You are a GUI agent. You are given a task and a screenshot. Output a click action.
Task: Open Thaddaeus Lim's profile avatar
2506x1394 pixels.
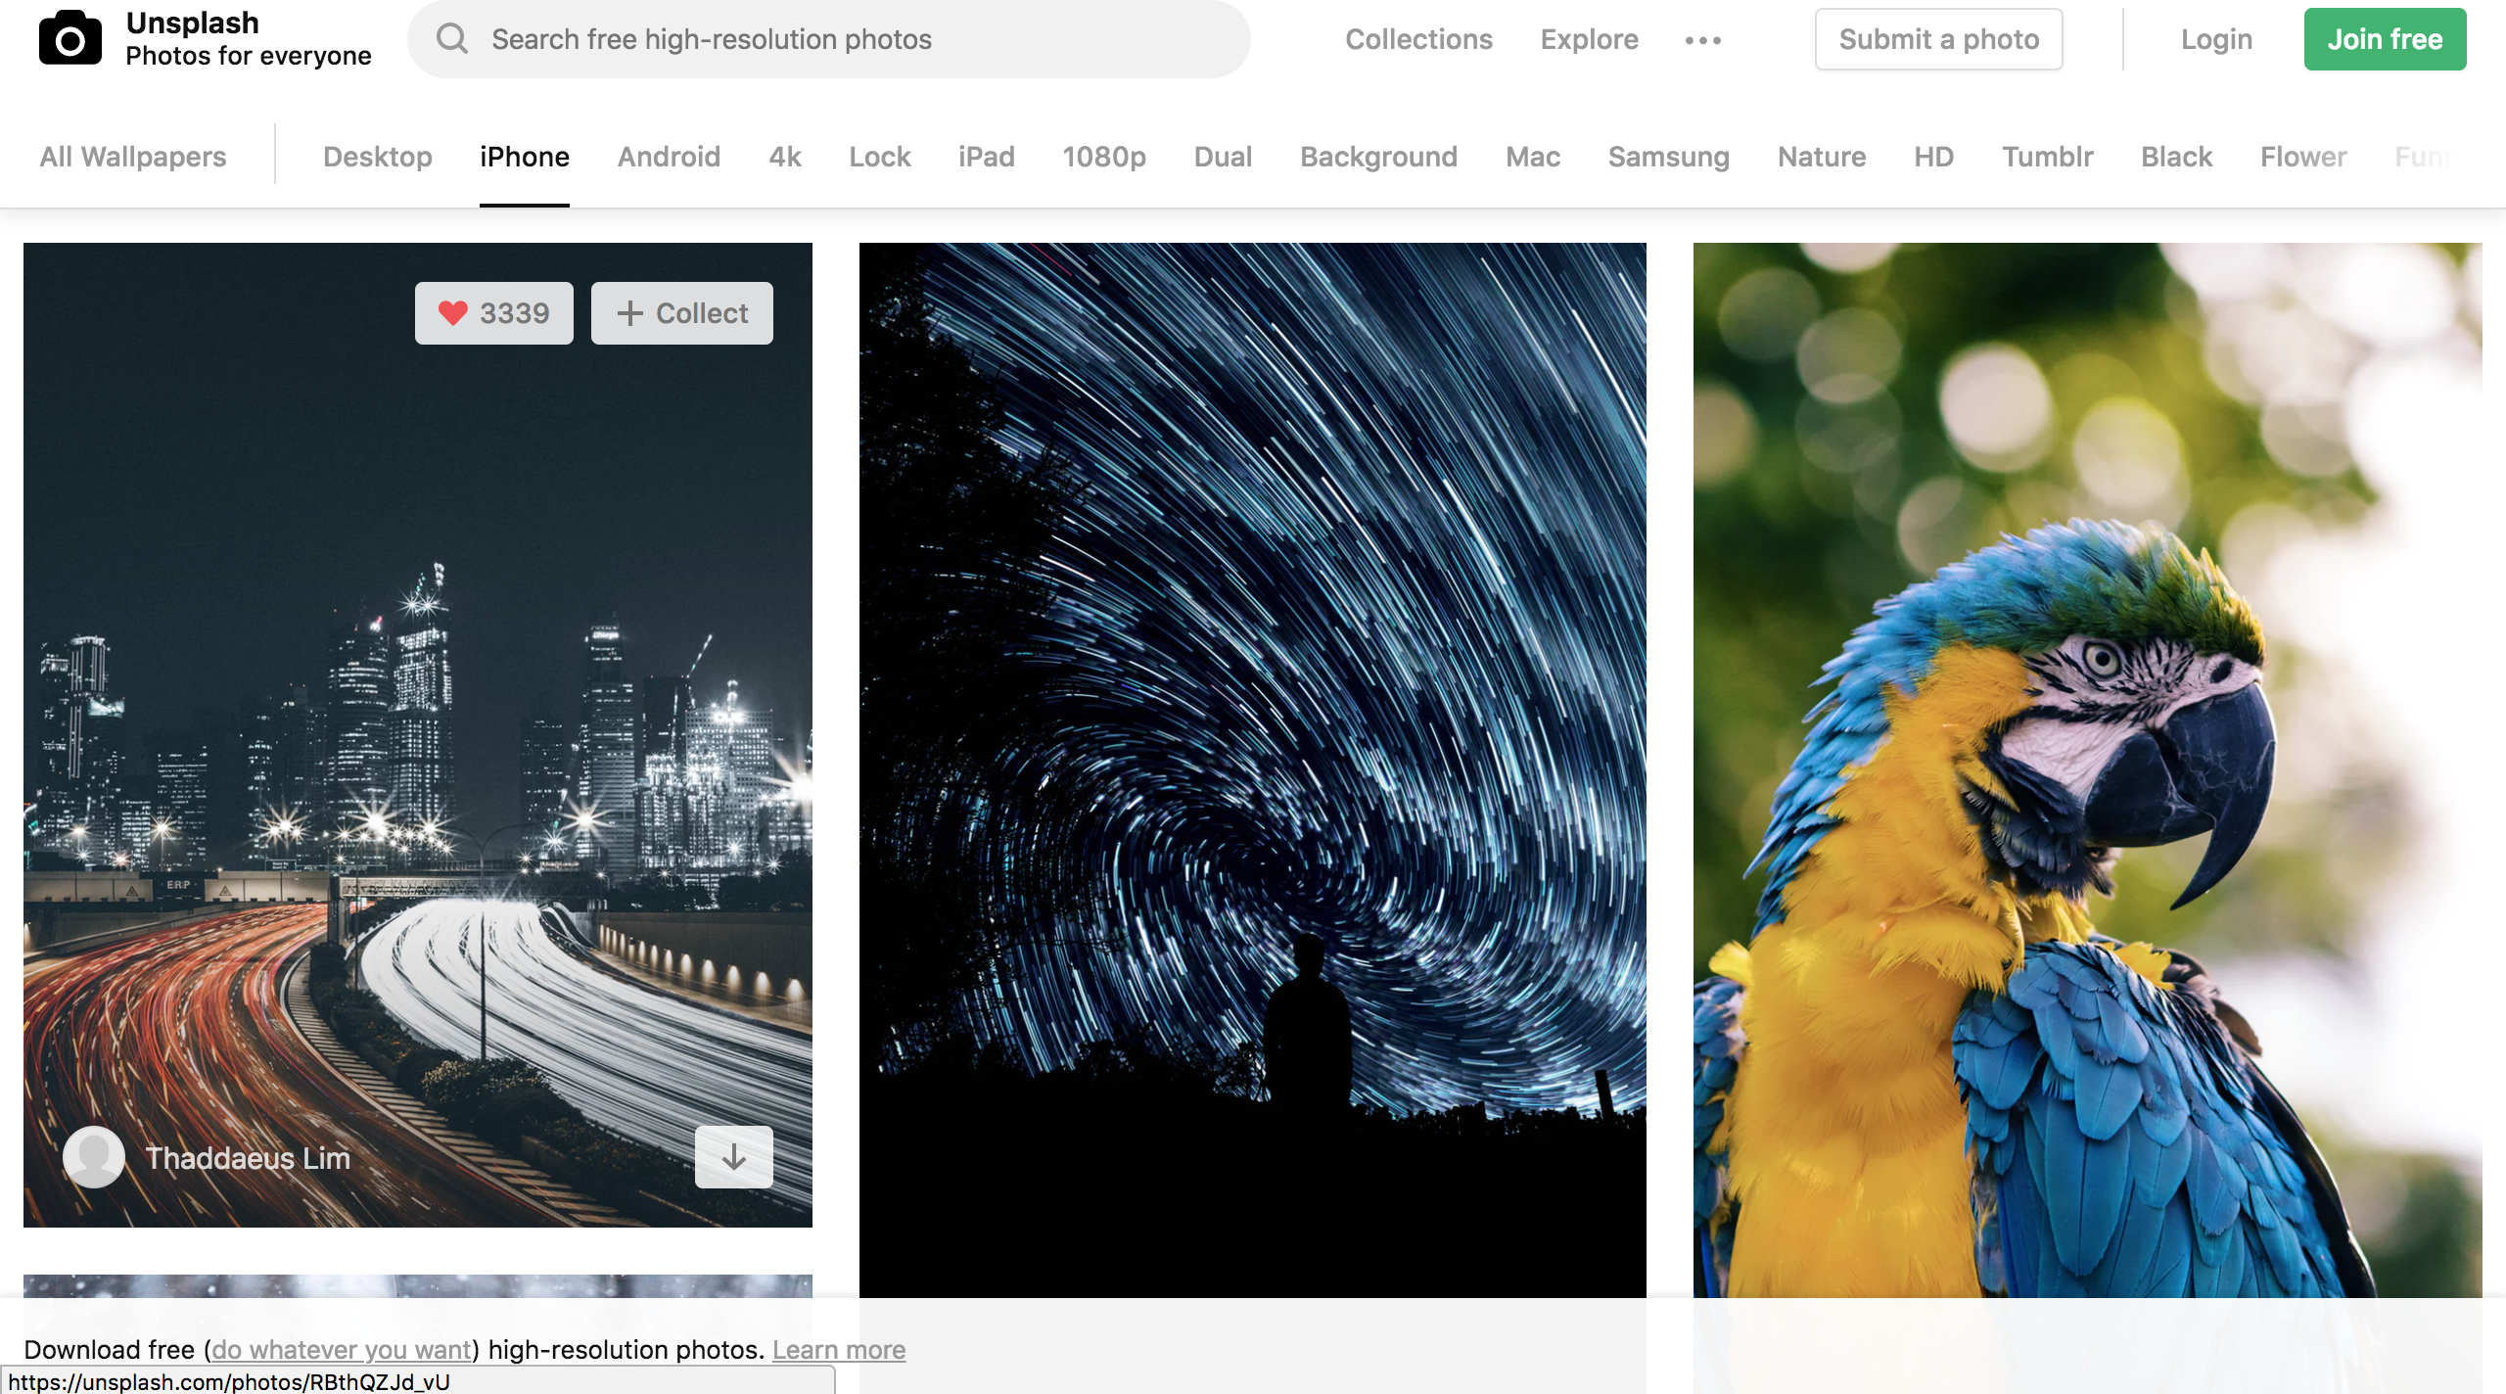(94, 1157)
